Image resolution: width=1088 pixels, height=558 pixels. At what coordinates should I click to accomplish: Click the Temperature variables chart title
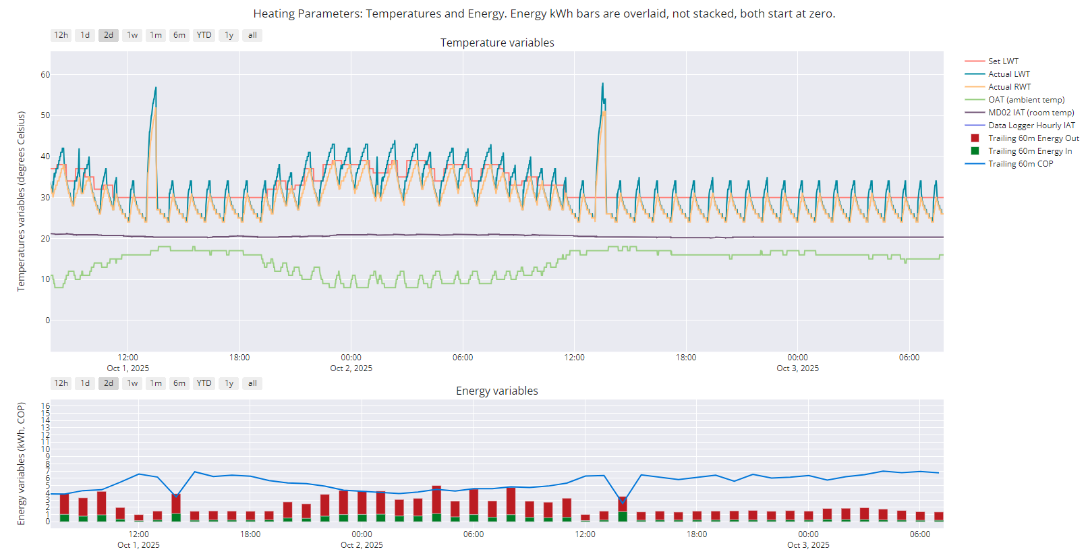[497, 43]
